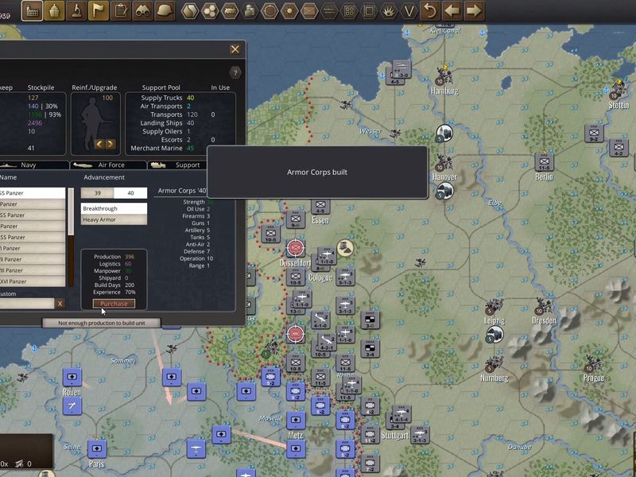Toggle the four-squares overlay hexagon
Image resolution: width=636 pixels, height=477 pixels.
click(x=349, y=11)
